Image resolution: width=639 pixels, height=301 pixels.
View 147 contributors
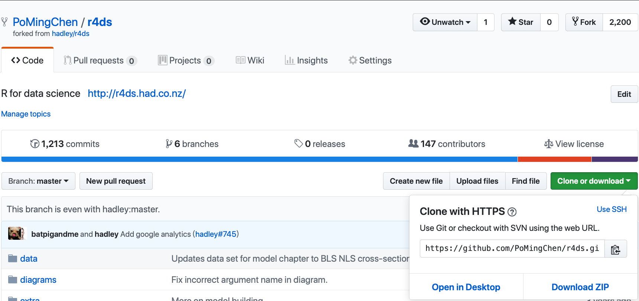coord(447,144)
